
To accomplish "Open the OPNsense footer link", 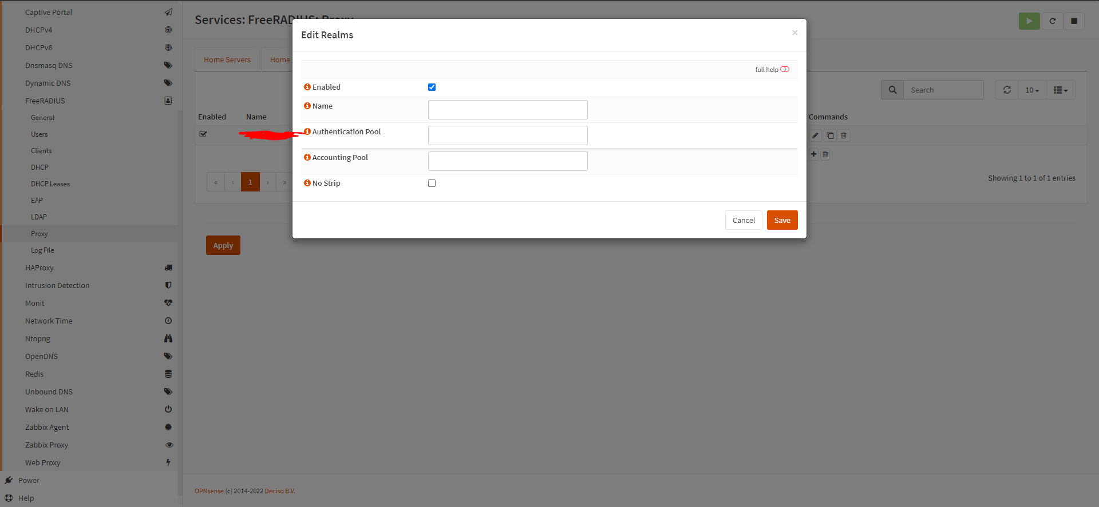I will click(x=209, y=491).
